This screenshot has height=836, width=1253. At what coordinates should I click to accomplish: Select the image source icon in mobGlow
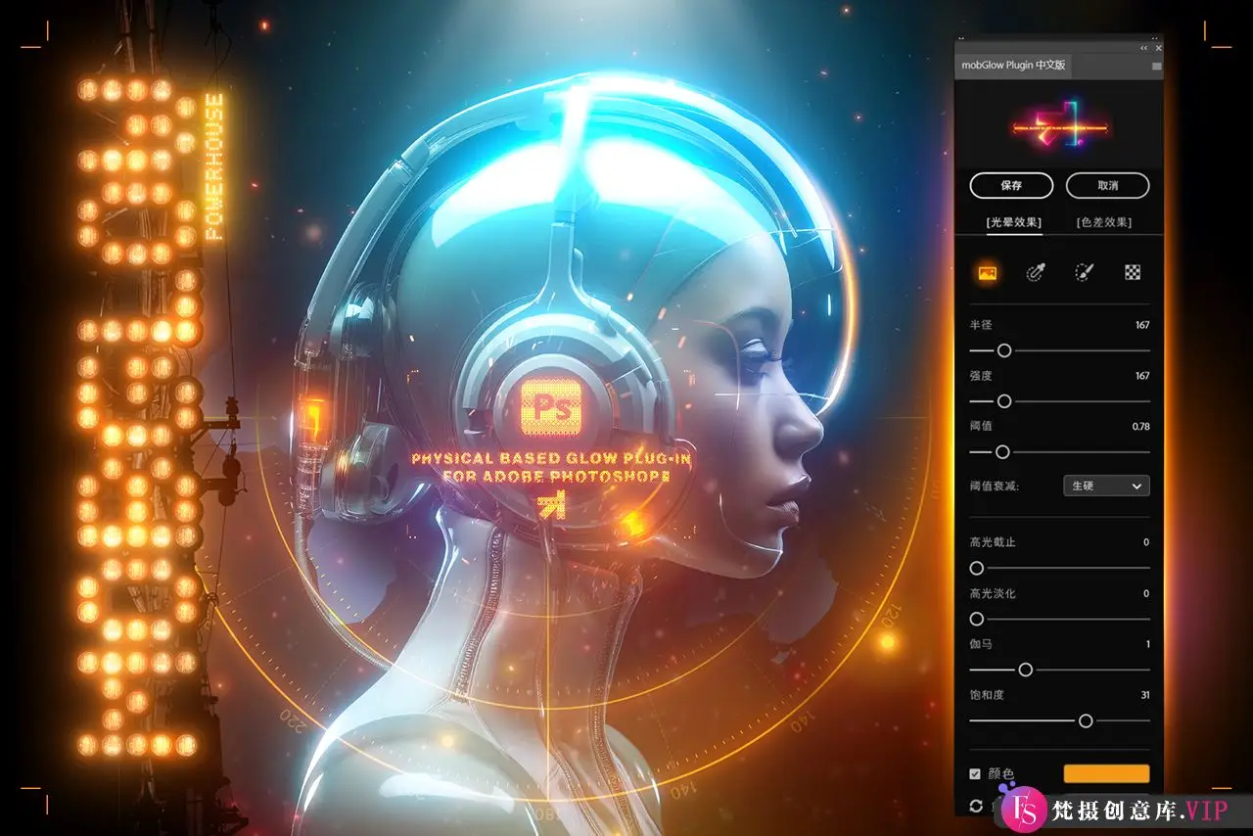coord(987,273)
